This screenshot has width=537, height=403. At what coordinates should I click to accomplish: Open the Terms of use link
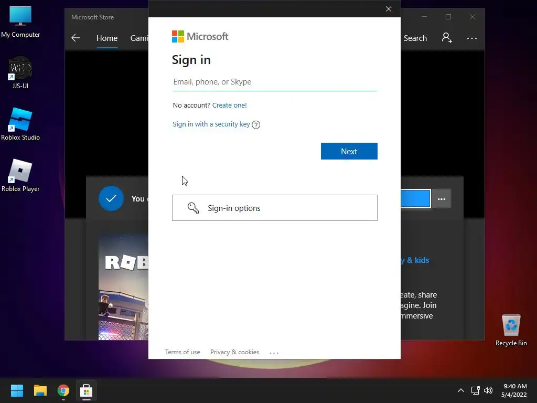[182, 352]
